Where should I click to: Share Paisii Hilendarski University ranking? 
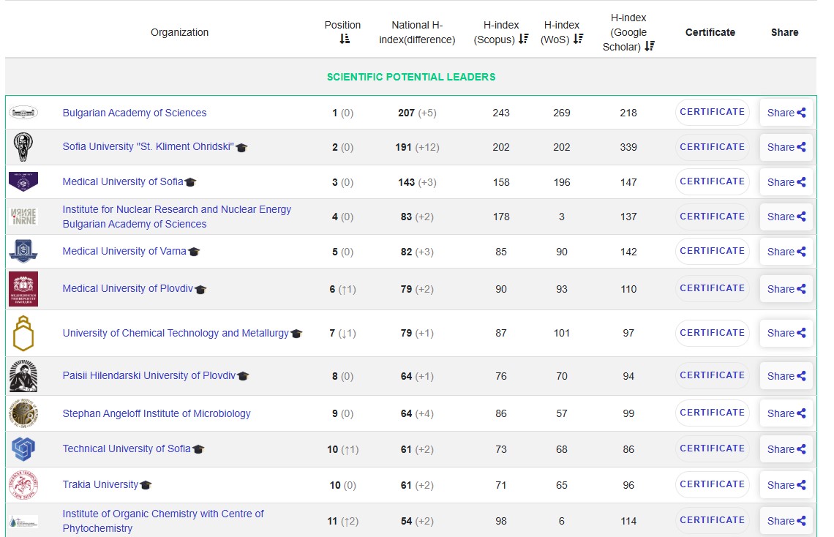click(x=786, y=377)
